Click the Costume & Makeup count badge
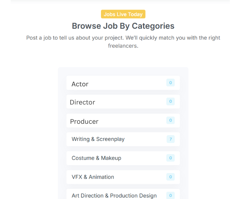Image resolution: width=233 pixels, height=199 pixels. 171,158
